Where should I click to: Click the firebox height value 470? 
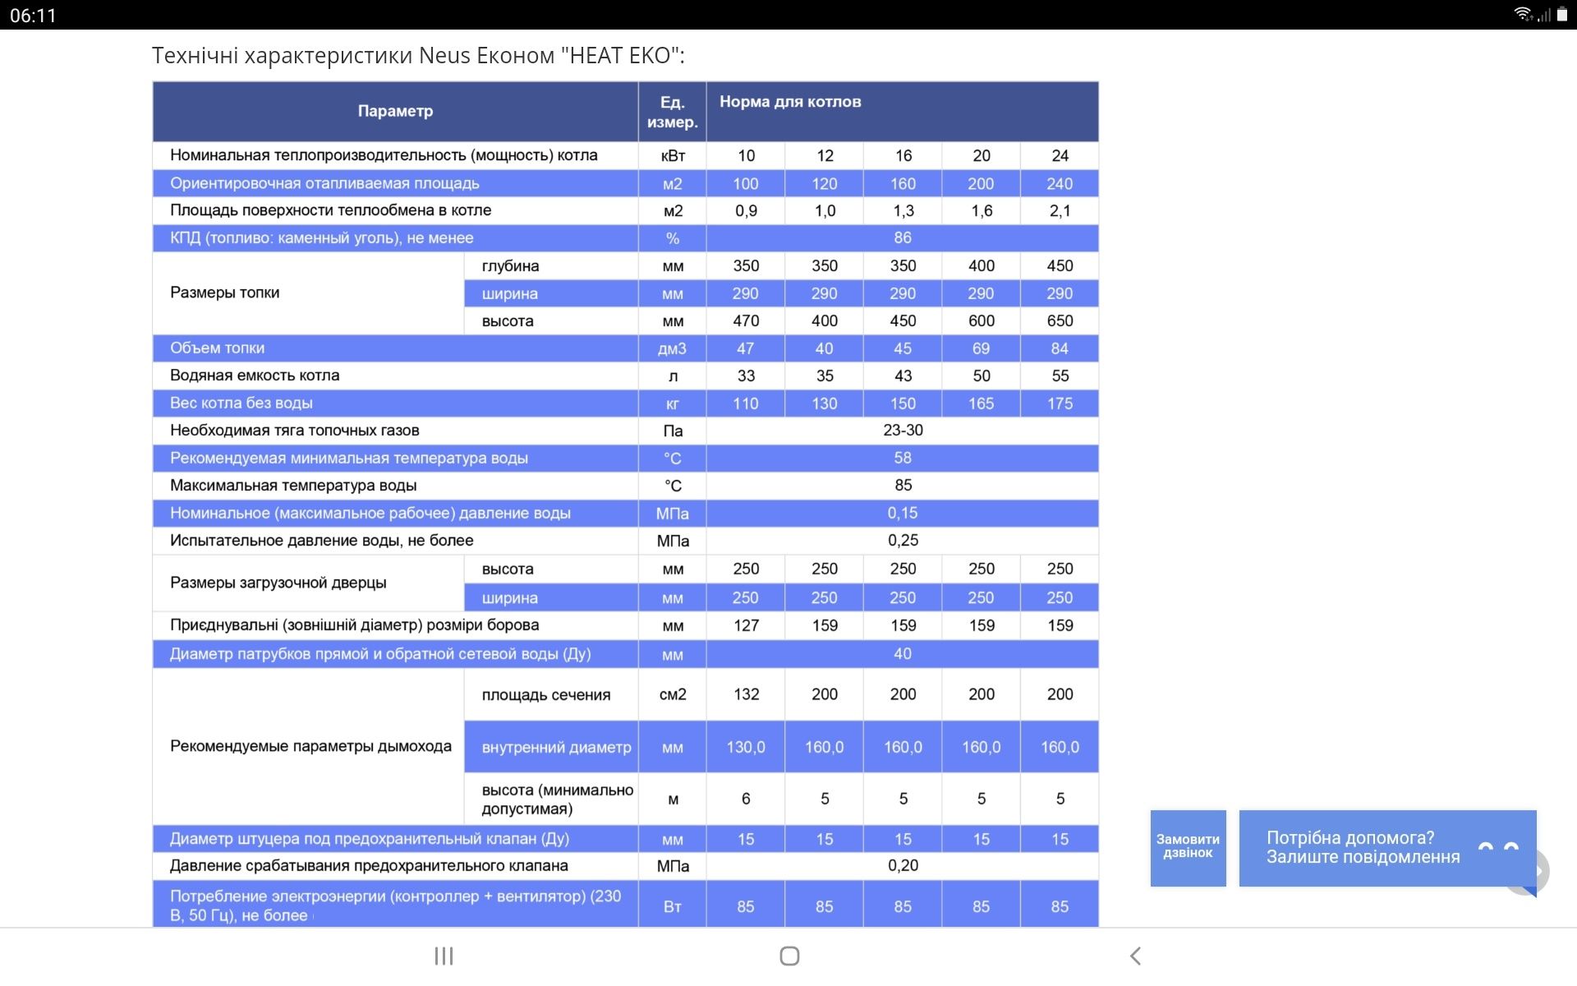[746, 321]
